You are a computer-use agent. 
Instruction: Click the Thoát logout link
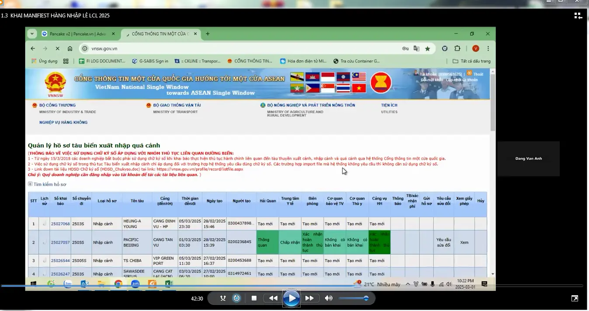(478, 75)
